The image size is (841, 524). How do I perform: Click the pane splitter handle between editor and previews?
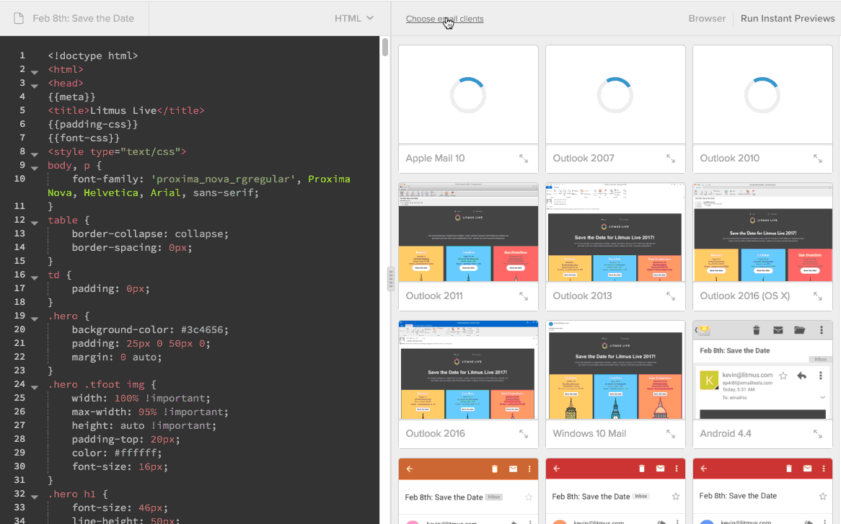tap(391, 279)
